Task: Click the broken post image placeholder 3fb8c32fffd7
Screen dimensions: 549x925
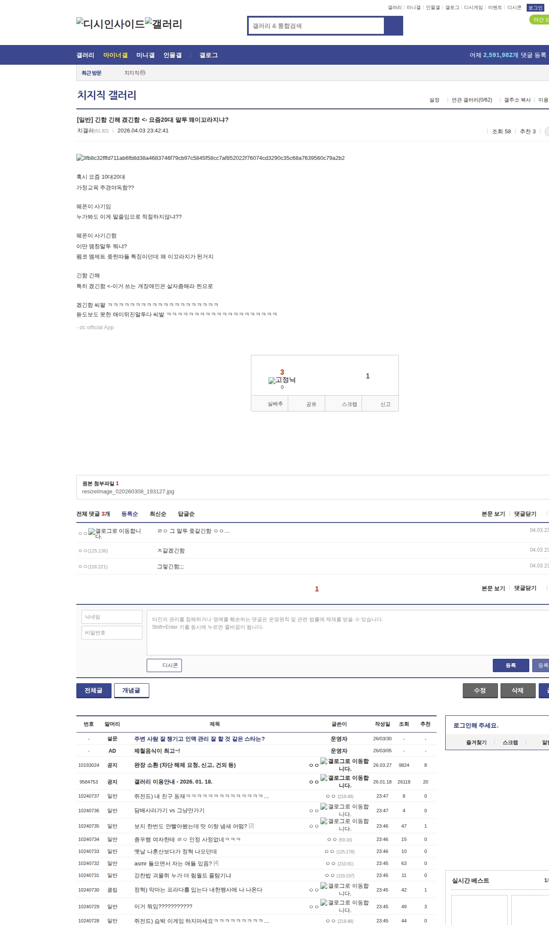Action: pos(211,158)
